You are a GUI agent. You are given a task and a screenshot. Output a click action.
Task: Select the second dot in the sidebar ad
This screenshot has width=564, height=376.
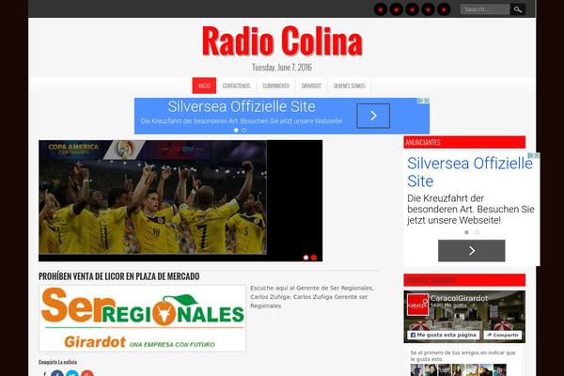[x=477, y=232]
